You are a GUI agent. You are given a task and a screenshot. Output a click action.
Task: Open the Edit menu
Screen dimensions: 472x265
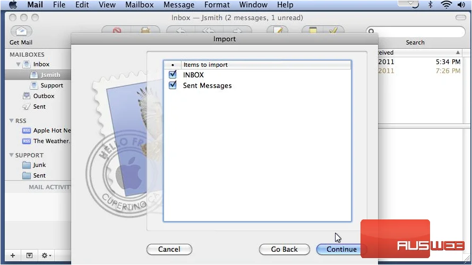point(82,5)
